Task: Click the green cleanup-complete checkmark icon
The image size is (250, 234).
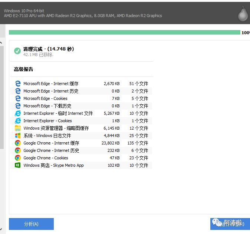Action: (x=17, y=51)
